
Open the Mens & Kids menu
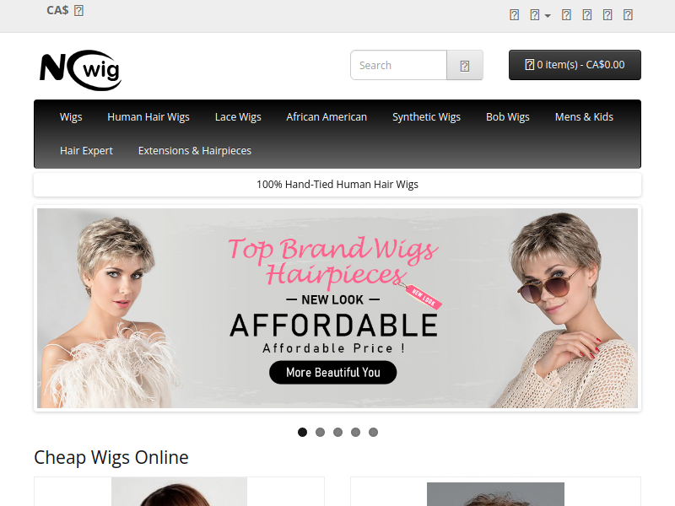584,117
